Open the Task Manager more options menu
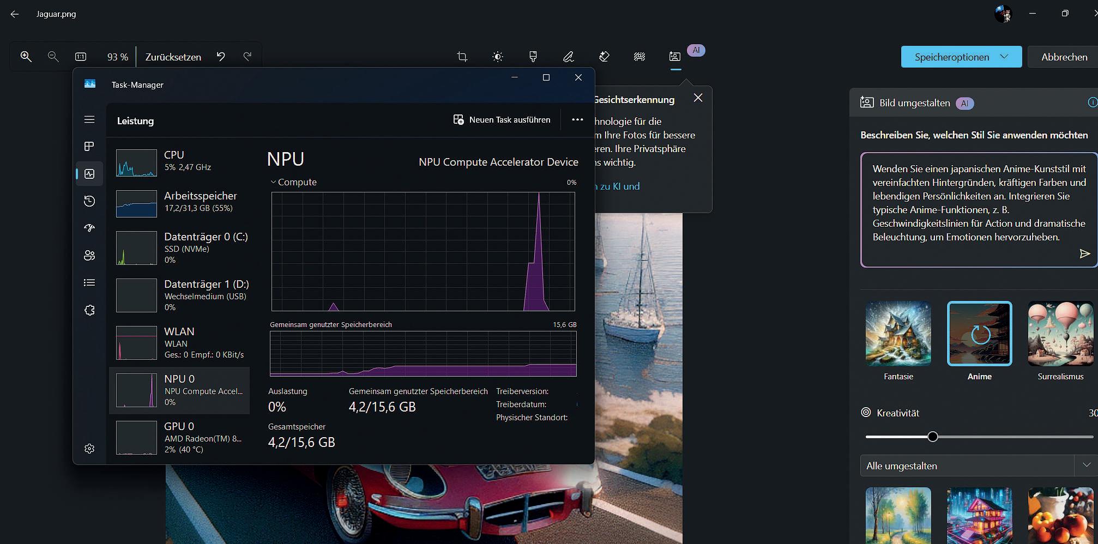The image size is (1098, 544). [x=577, y=120]
